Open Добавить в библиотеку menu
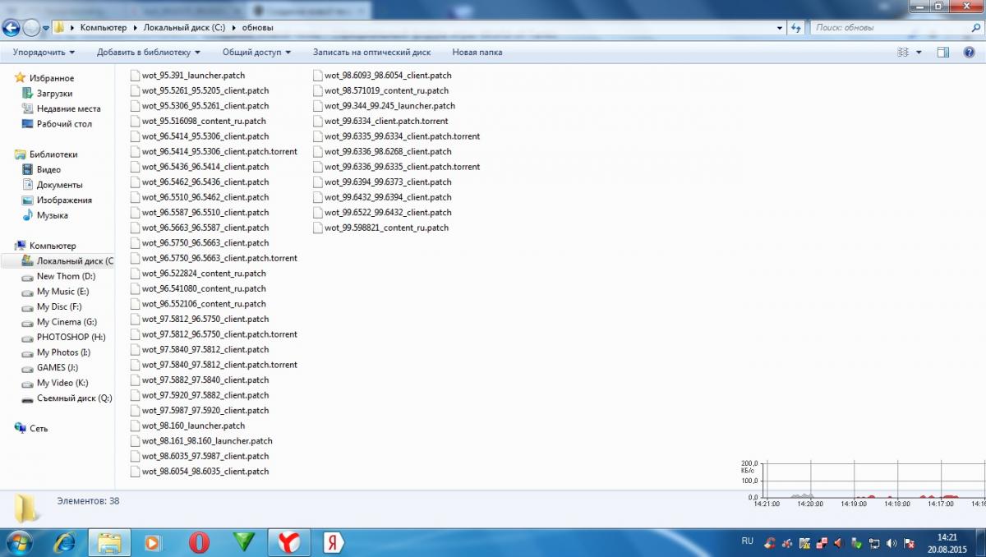 click(x=149, y=52)
